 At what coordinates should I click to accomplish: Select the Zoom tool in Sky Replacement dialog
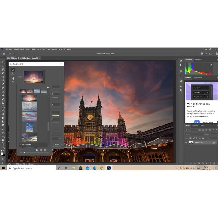[13, 83]
